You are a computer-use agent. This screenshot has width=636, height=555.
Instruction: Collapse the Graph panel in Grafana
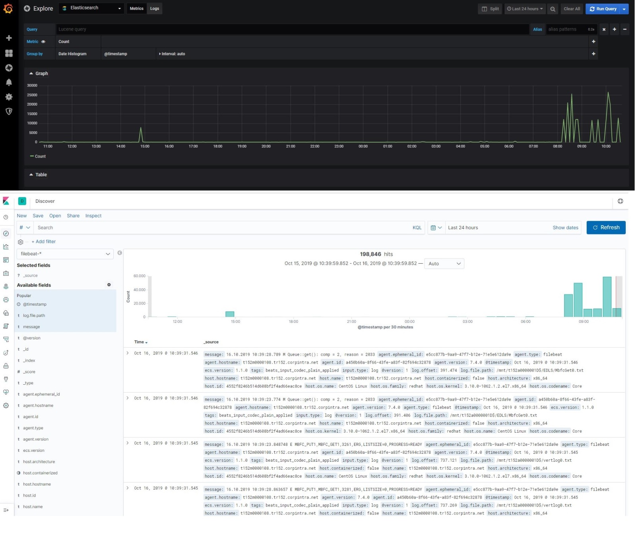(x=39, y=73)
